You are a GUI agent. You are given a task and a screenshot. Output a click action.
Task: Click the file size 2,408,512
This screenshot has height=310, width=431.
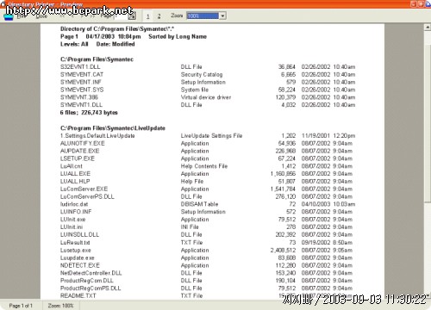283,251
